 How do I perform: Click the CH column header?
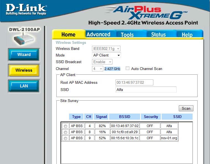[89, 117]
